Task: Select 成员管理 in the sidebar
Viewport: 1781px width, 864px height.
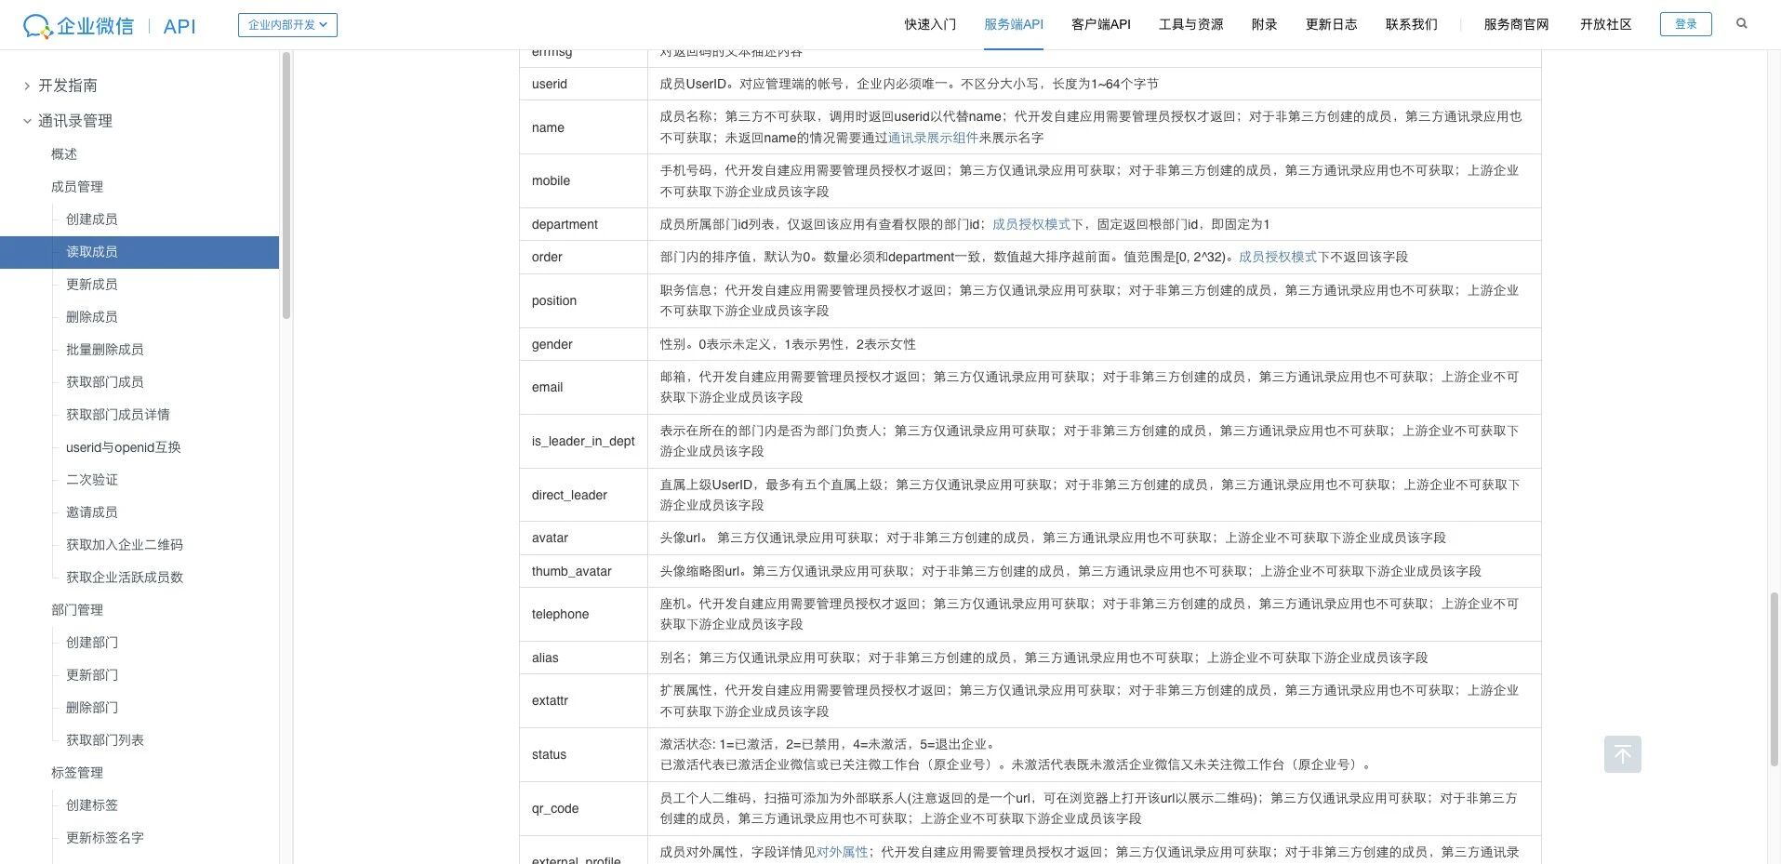Action: point(77,187)
